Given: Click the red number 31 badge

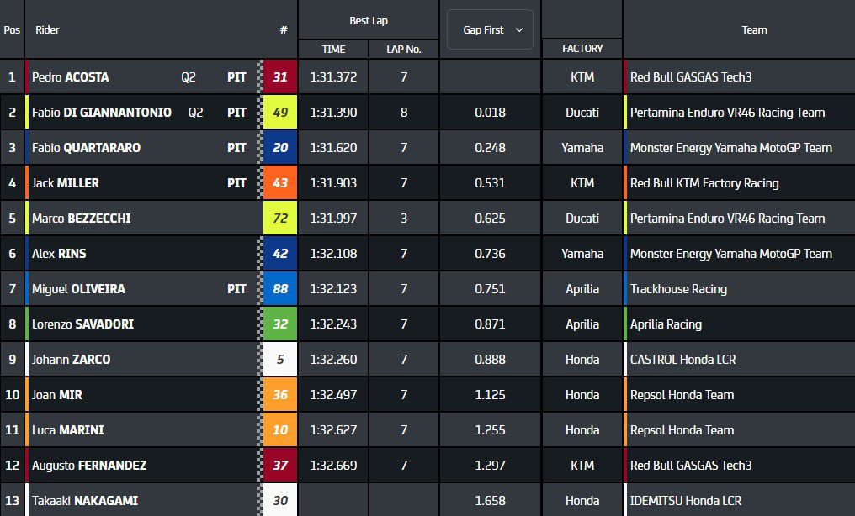Looking at the screenshot, I should coord(280,76).
